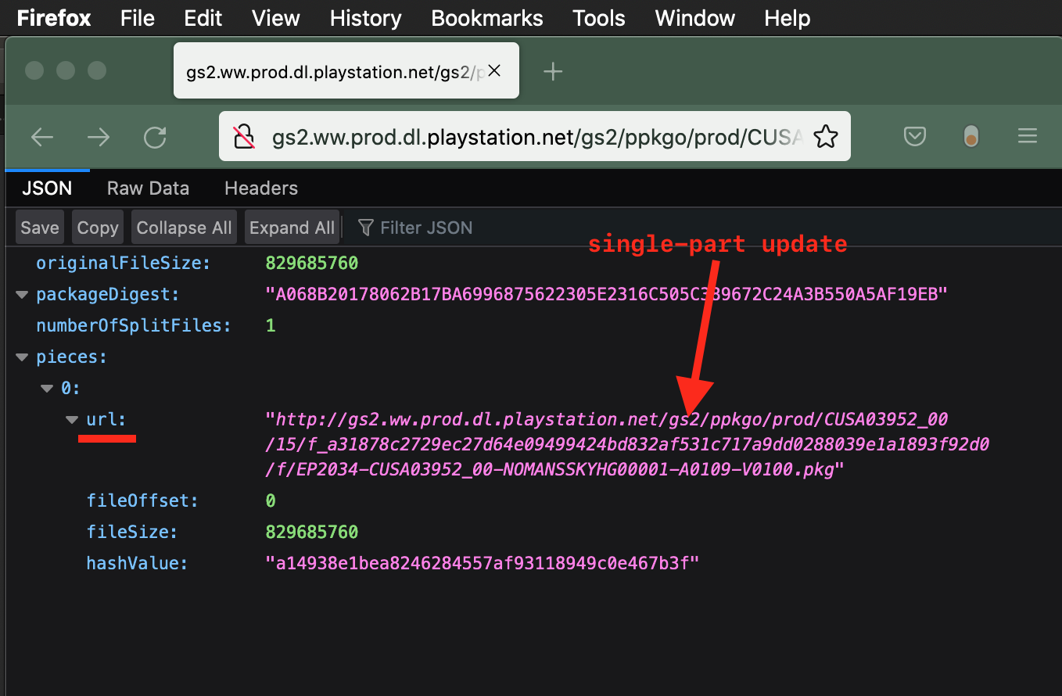The width and height of the screenshot is (1062, 696).
Task: Open the Firefox hamburger menu
Action: click(1028, 137)
